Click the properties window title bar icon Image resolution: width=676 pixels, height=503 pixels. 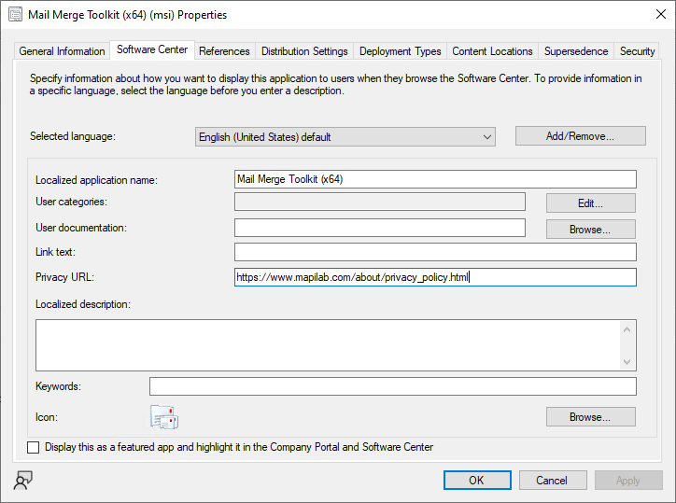click(15, 14)
